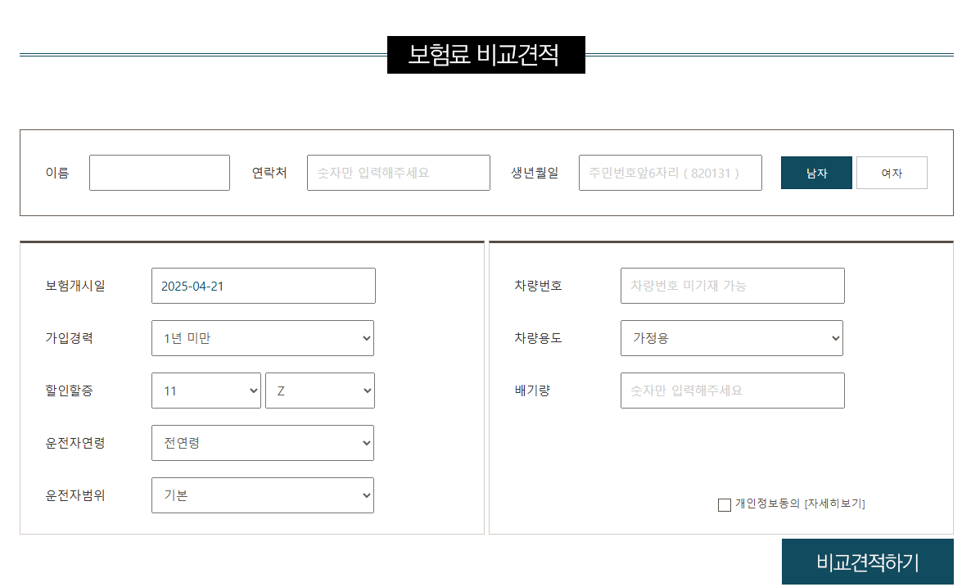Click the 비교견적하기 compare quotes button
The image size is (962, 587).
pyautogui.click(x=867, y=562)
